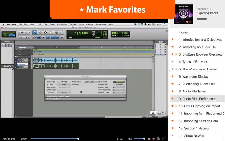Go home via the player house icon
This screenshot has height=141, width=225.
coord(149,139)
